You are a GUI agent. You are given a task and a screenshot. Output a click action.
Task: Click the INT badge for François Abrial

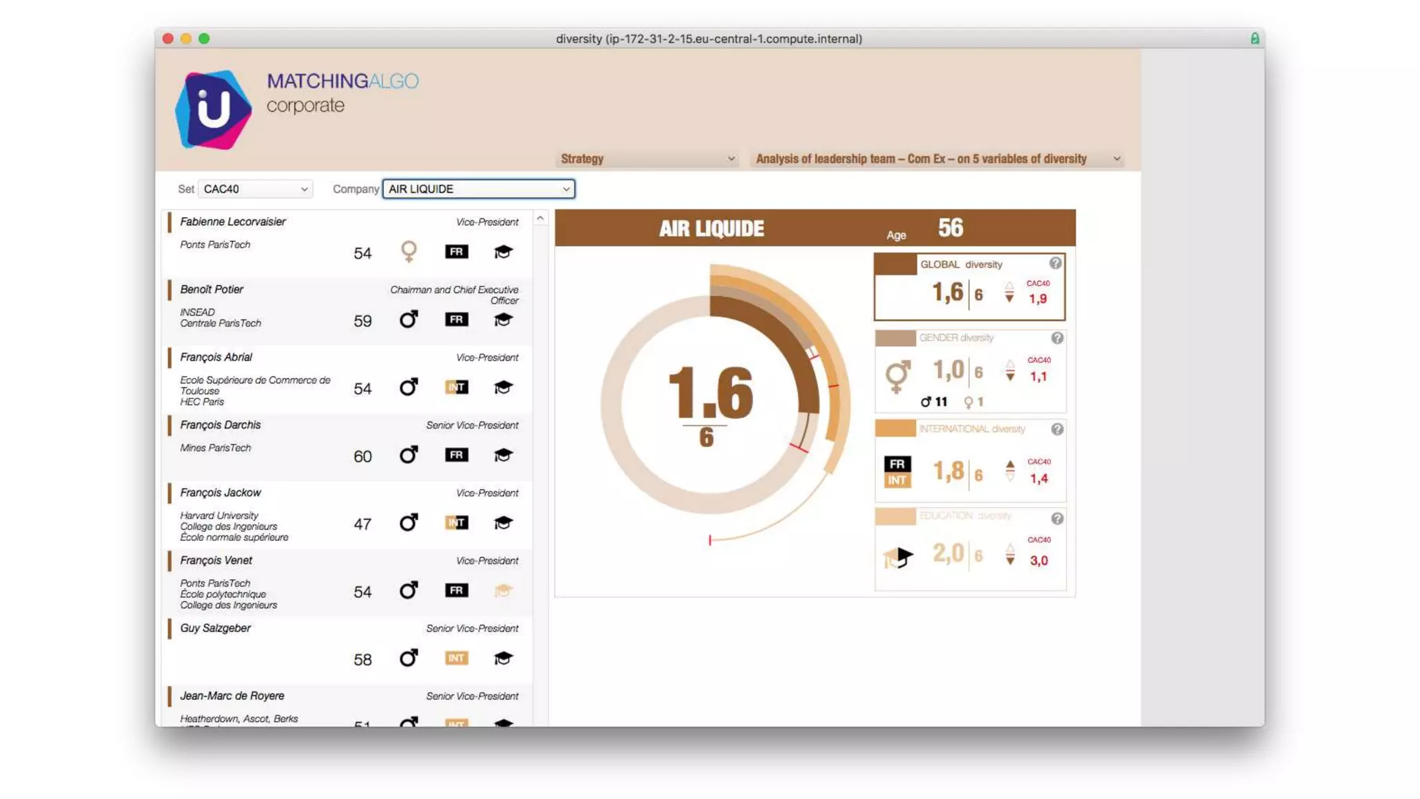[456, 387]
